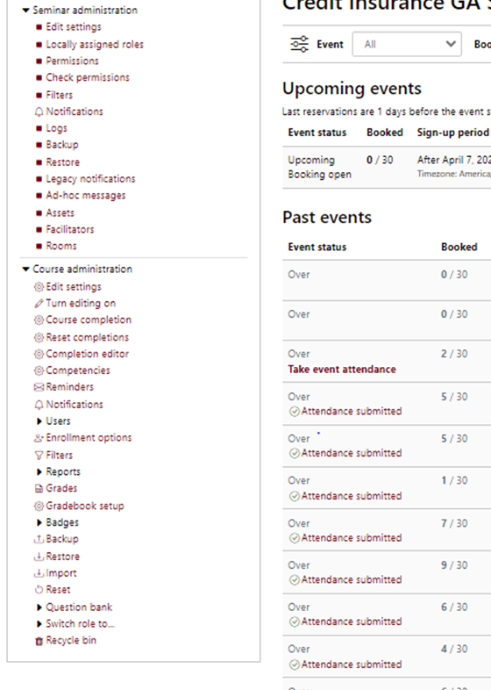
Task: Open Locally assigned roles
Action: click(95, 45)
